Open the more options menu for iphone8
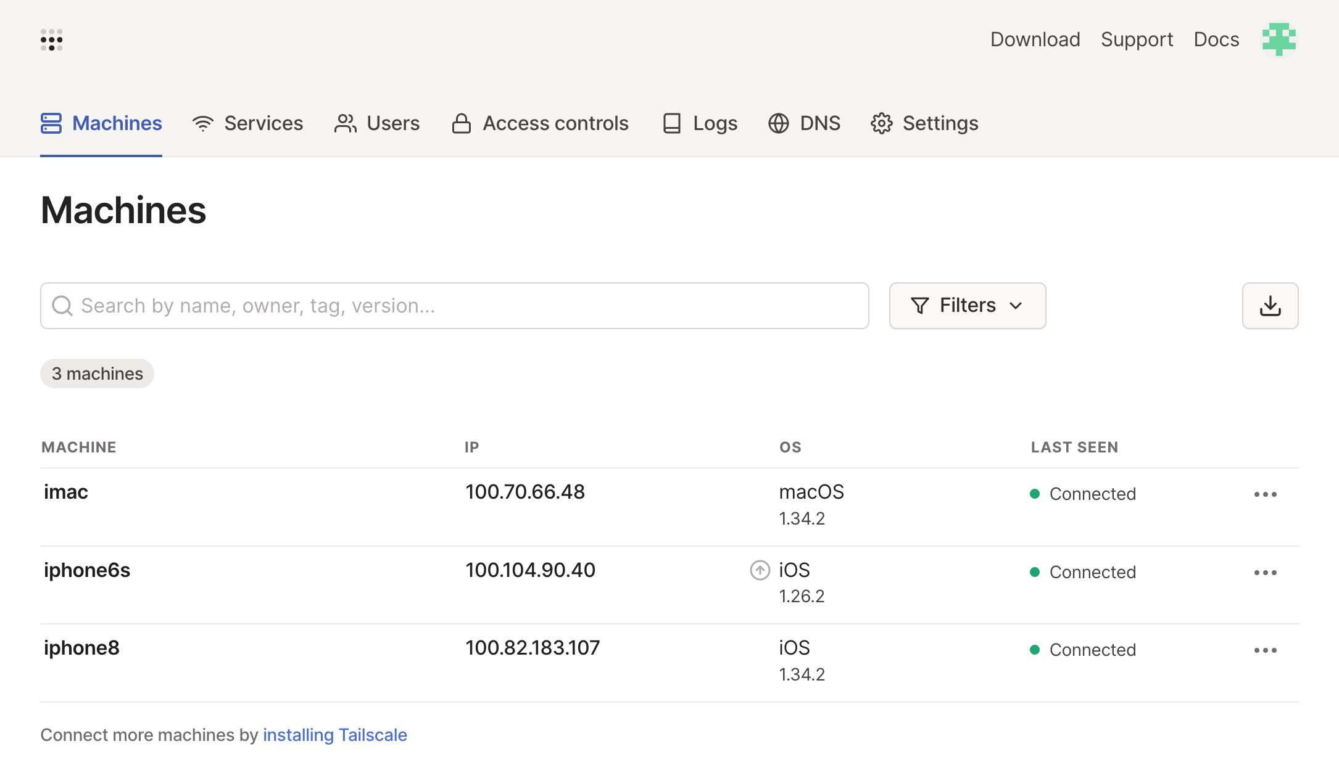Viewport: 1339px width, 781px height. [x=1265, y=650]
